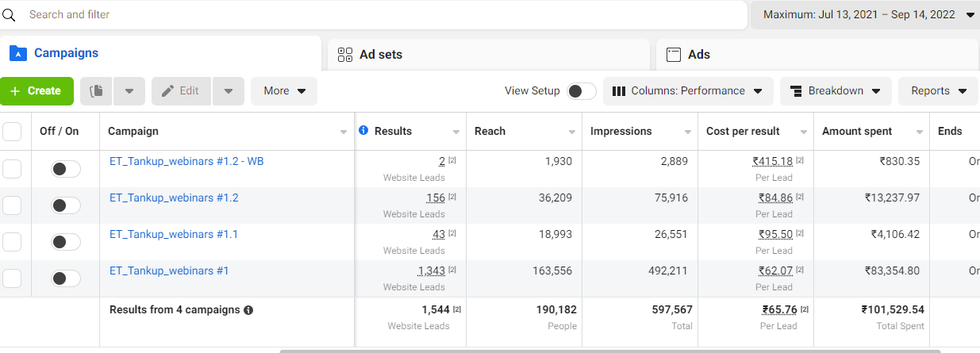Open the date range dropdown

coord(866,14)
